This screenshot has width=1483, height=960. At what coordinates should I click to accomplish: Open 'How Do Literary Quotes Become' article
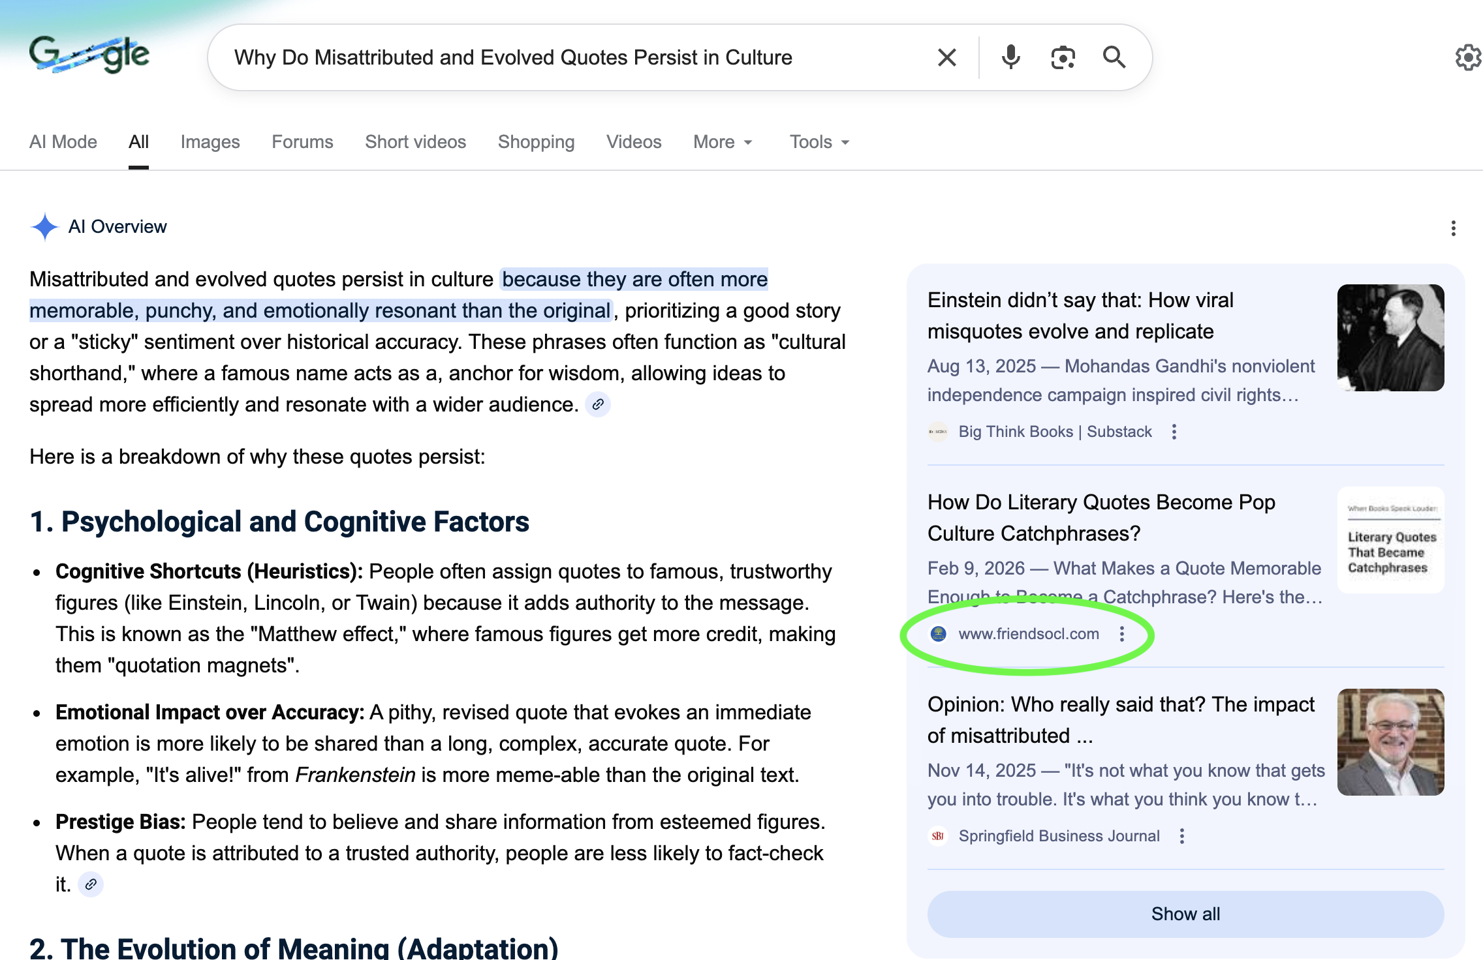point(1101,518)
